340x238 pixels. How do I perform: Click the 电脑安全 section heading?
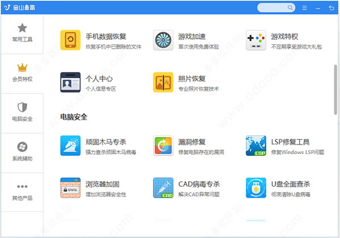74,117
